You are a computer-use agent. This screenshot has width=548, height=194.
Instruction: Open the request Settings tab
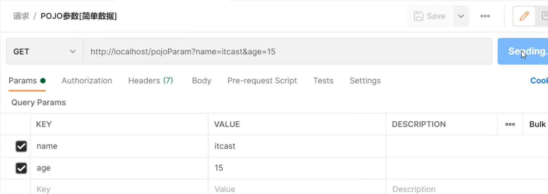click(x=365, y=81)
